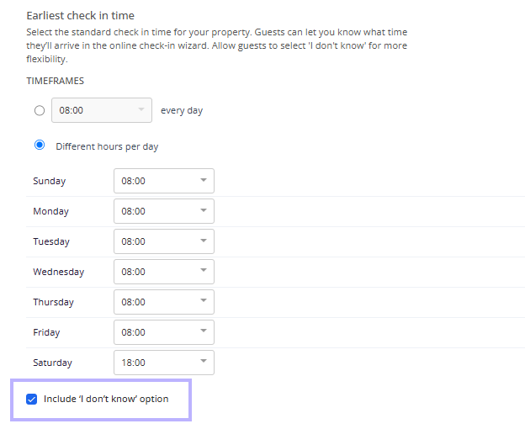525x429 pixels.
Task: Open Sunday check-in time dropdown
Action: 164,181
